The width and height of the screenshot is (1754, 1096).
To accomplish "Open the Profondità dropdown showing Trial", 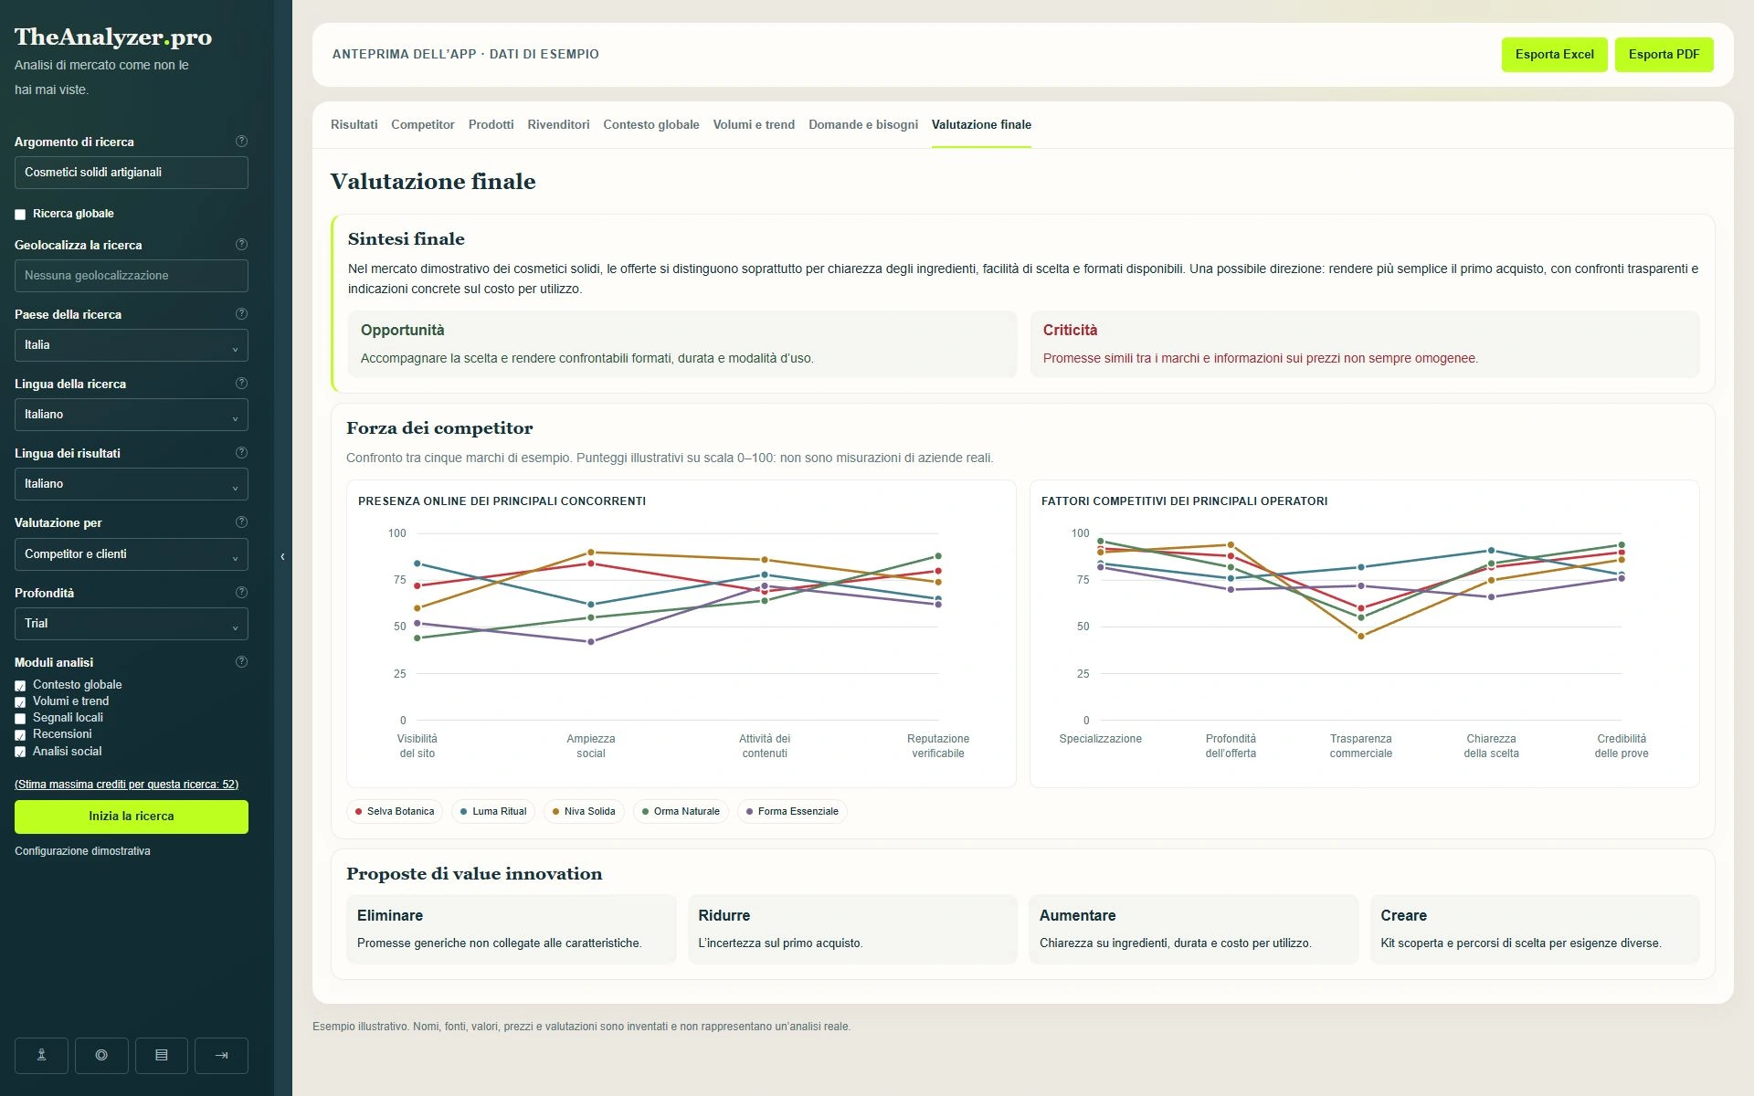I will click(x=132, y=624).
